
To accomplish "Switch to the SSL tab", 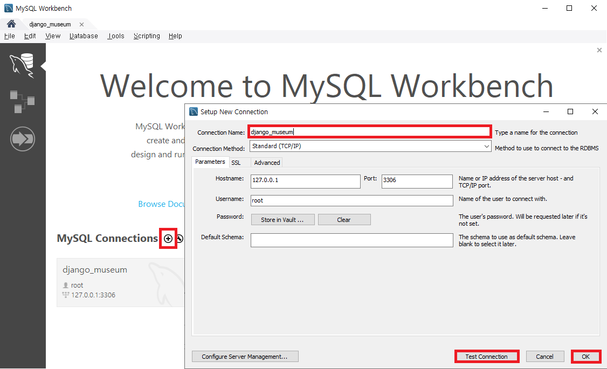I will click(x=236, y=163).
